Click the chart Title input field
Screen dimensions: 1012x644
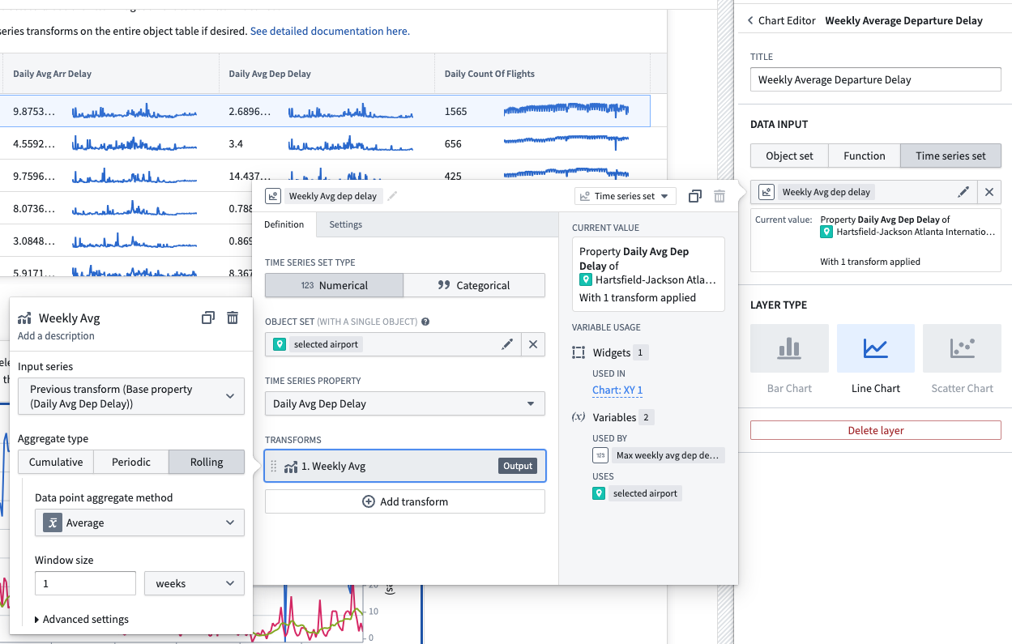coord(875,79)
